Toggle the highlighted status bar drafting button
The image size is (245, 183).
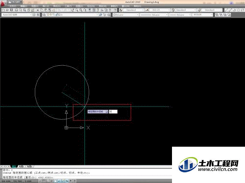55,181
